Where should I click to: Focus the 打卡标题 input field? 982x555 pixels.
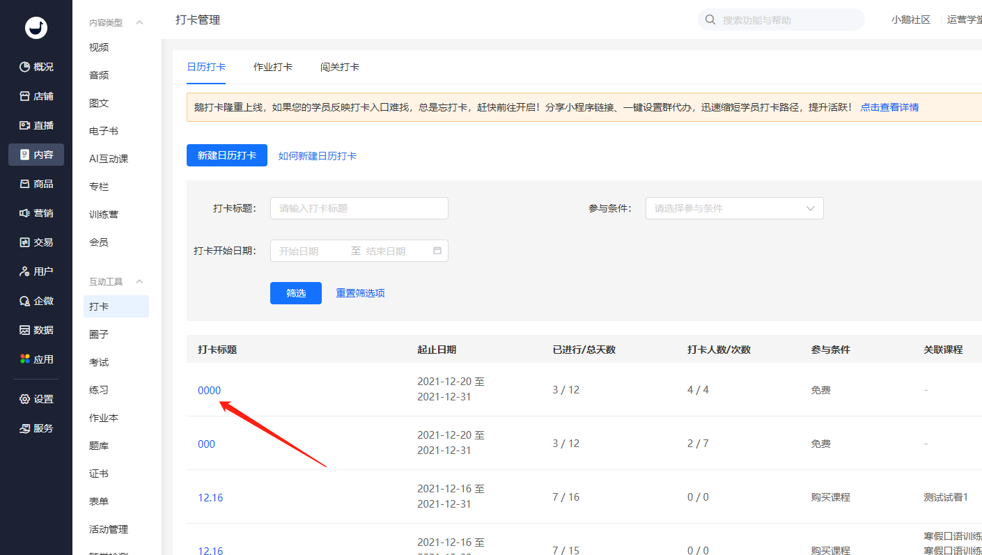[359, 208]
